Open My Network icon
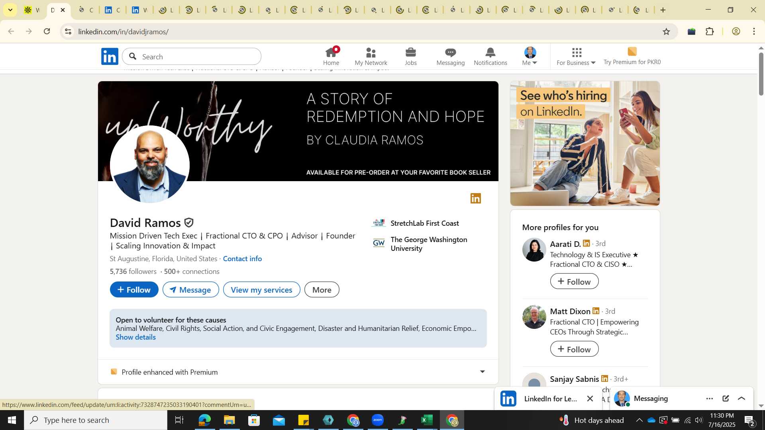765x430 pixels. pos(371,57)
